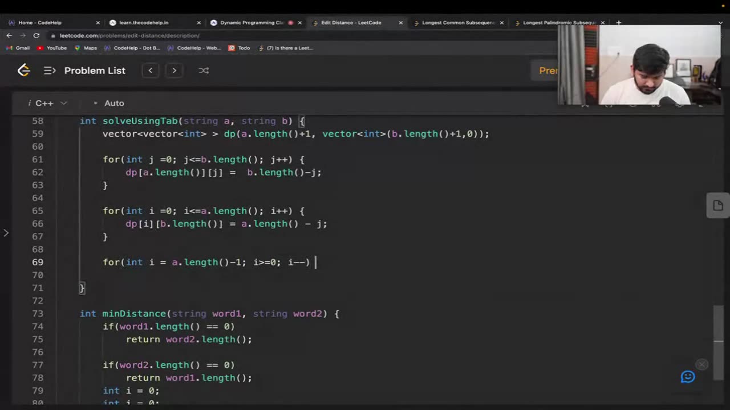
Task: Reload the page
Action: click(36, 35)
